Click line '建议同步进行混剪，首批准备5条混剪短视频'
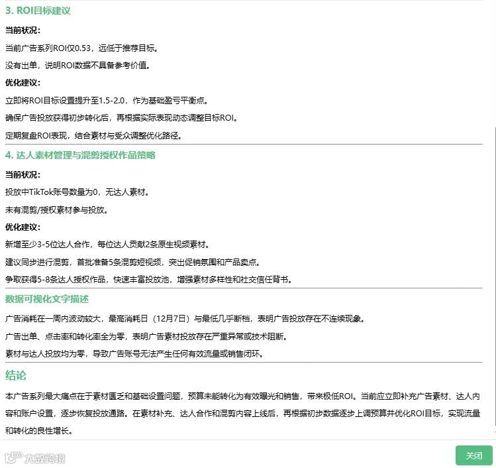Viewport: 496px width, 468px height. tap(83, 263)
